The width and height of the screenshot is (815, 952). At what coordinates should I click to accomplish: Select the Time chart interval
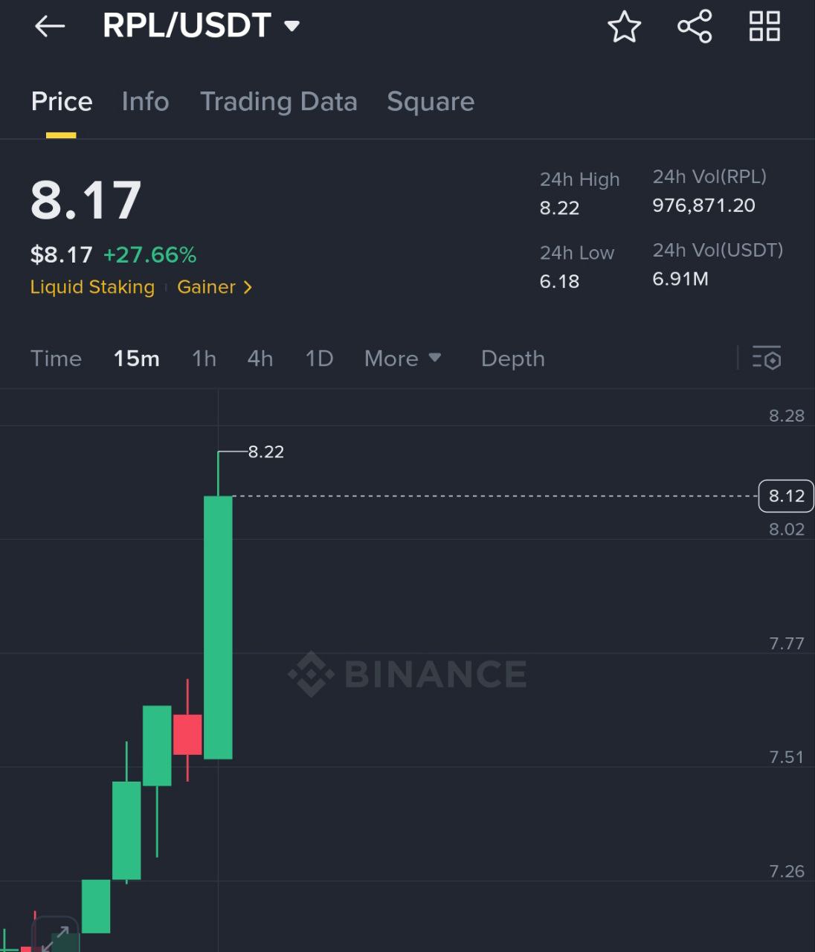pos(56,358)
